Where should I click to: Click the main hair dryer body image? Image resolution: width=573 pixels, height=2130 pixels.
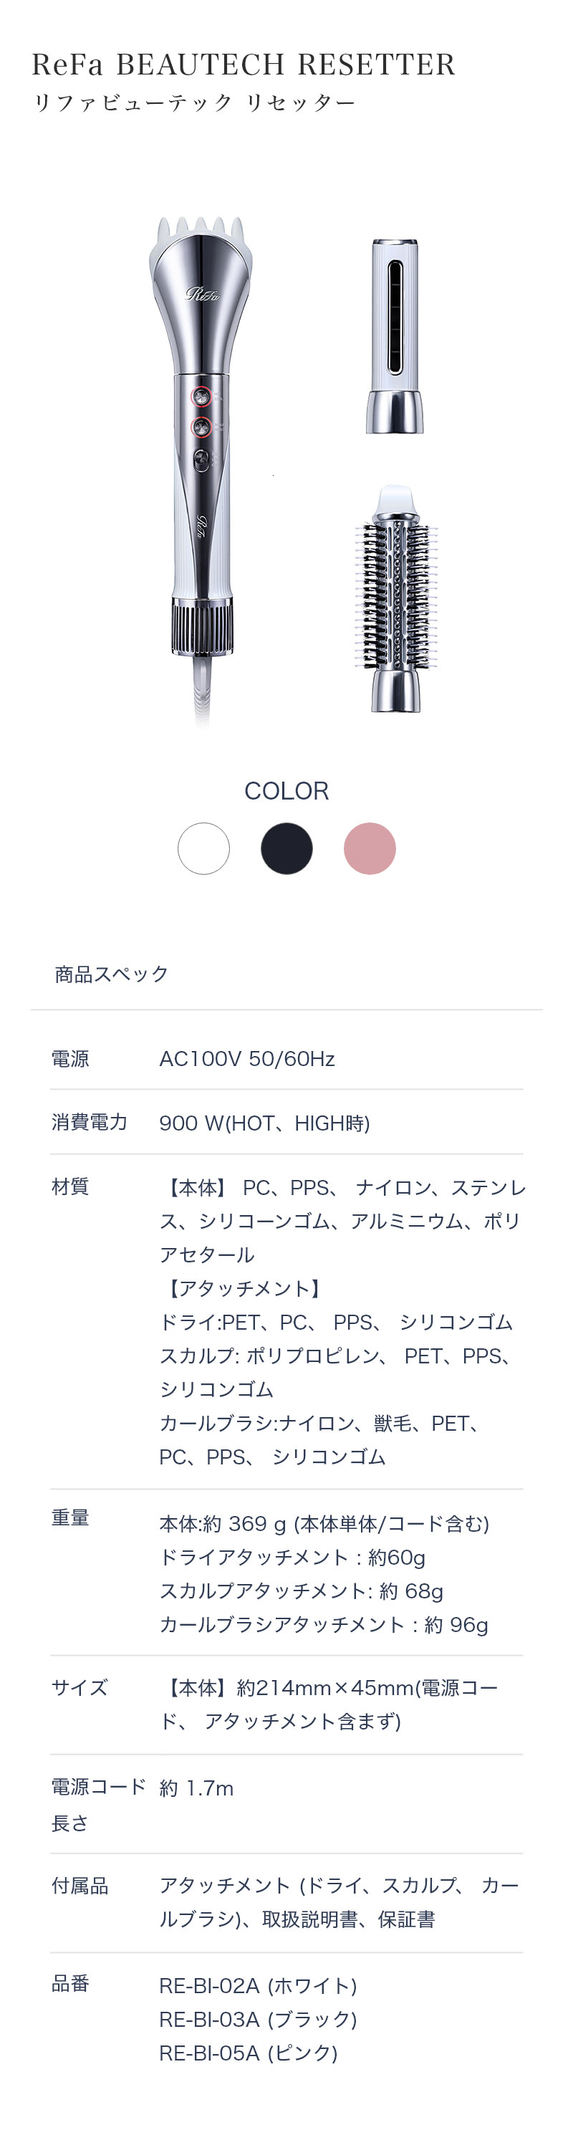tap(202, 471)
